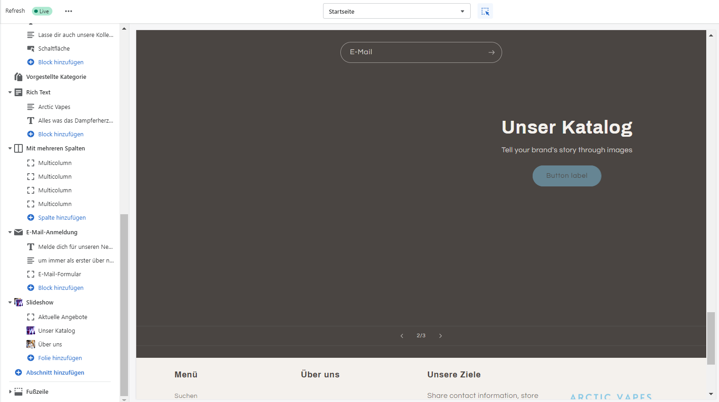Click the Über uns slide thumbnail
This screenshot has width=719, height=402.
click(x=31, y=345)
